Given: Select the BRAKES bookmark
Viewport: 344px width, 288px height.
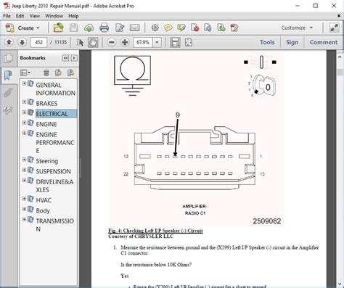Looking at the screenshot, I should pyautogui.click(x=46, y=104).
